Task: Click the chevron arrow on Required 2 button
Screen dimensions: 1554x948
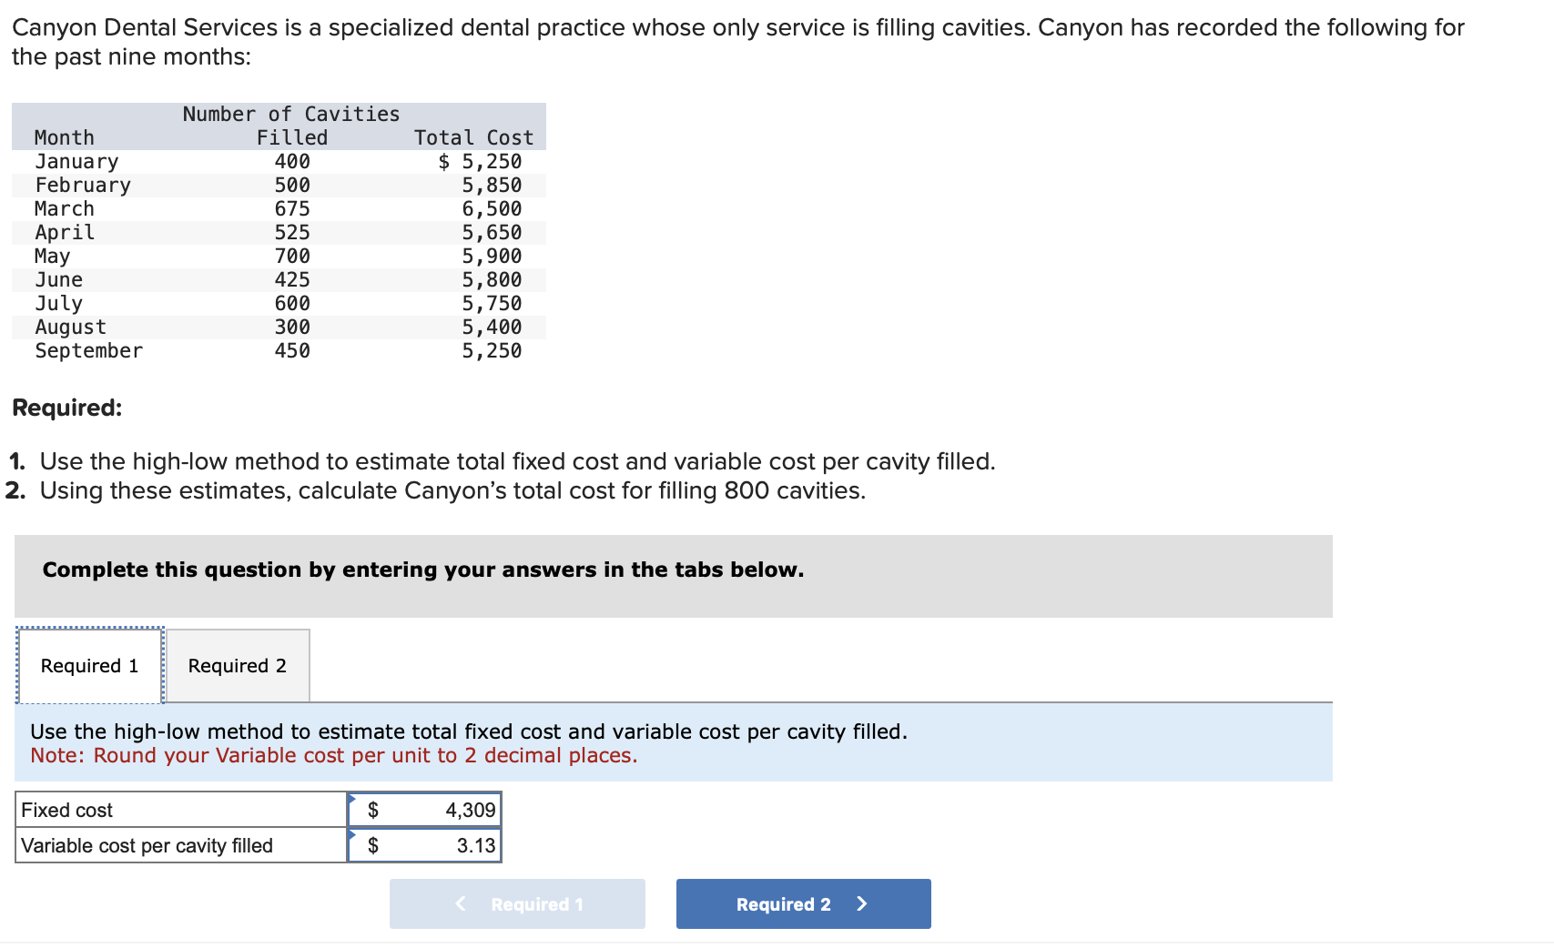Action: coord(860,903)
